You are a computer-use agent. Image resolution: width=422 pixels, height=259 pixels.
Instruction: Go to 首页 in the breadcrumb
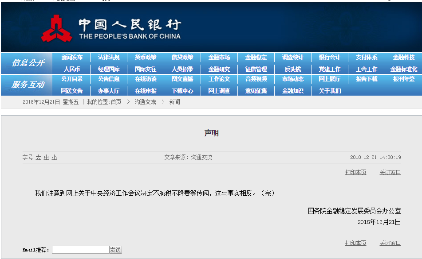click(116, 102)
